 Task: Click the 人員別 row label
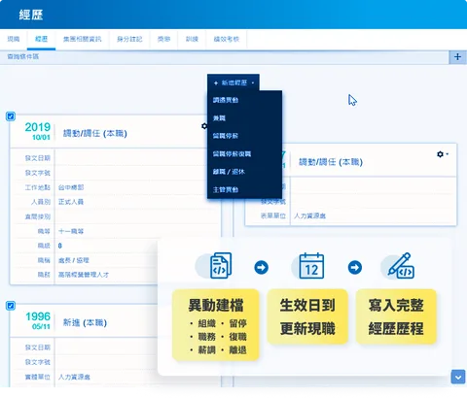(41, 202)
